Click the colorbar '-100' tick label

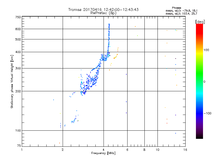point(207,113)
